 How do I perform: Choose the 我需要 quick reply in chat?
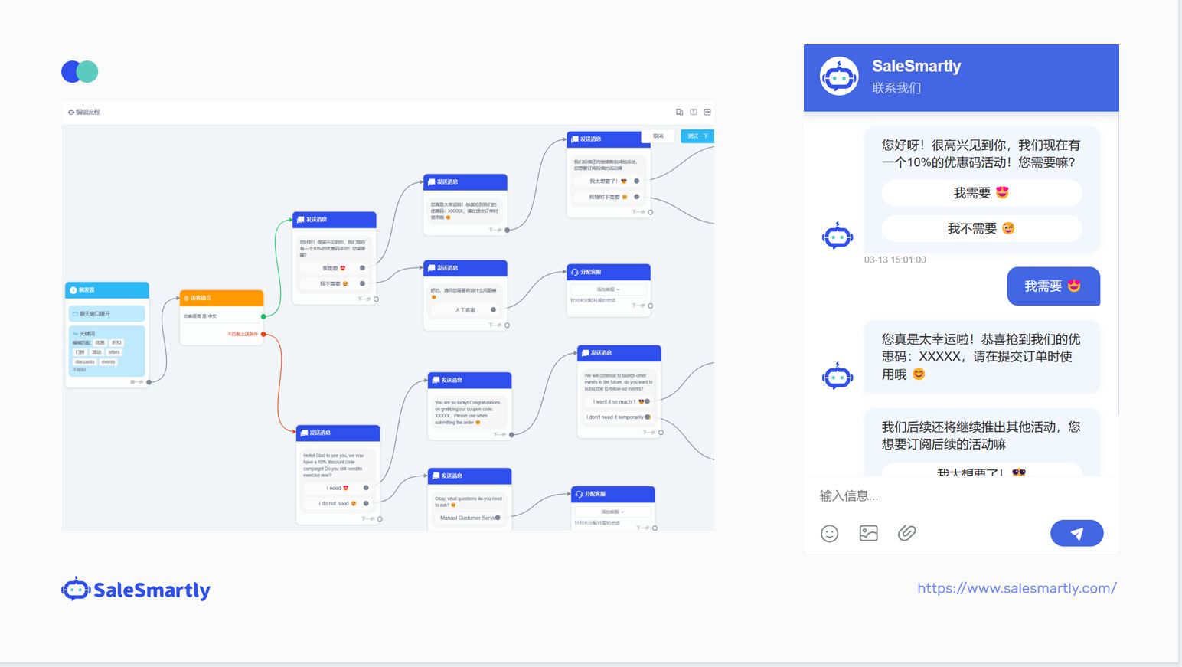click(982, 193)
